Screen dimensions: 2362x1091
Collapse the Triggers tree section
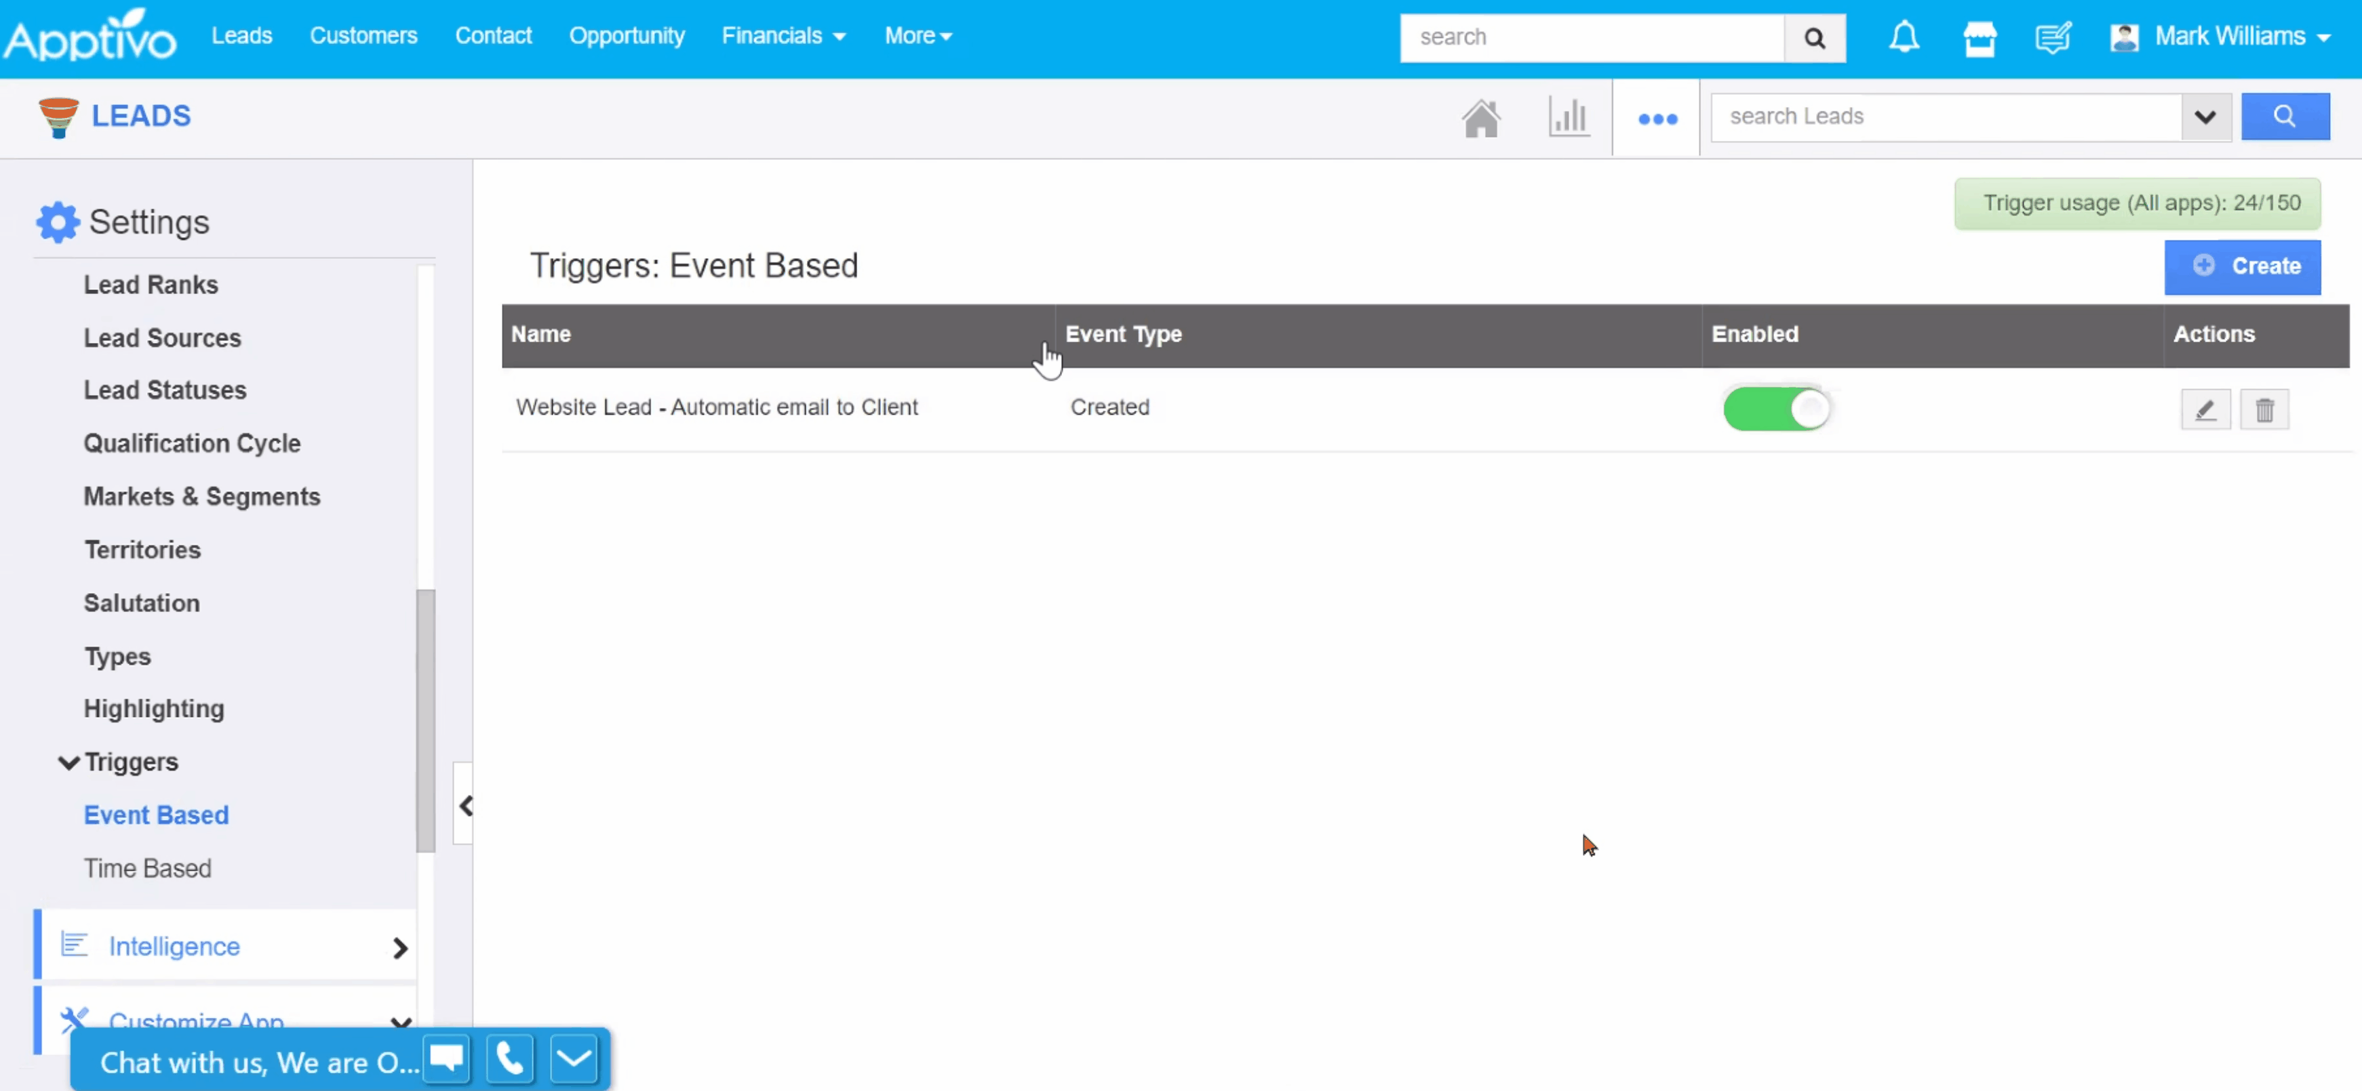click(x=68, y=762)
